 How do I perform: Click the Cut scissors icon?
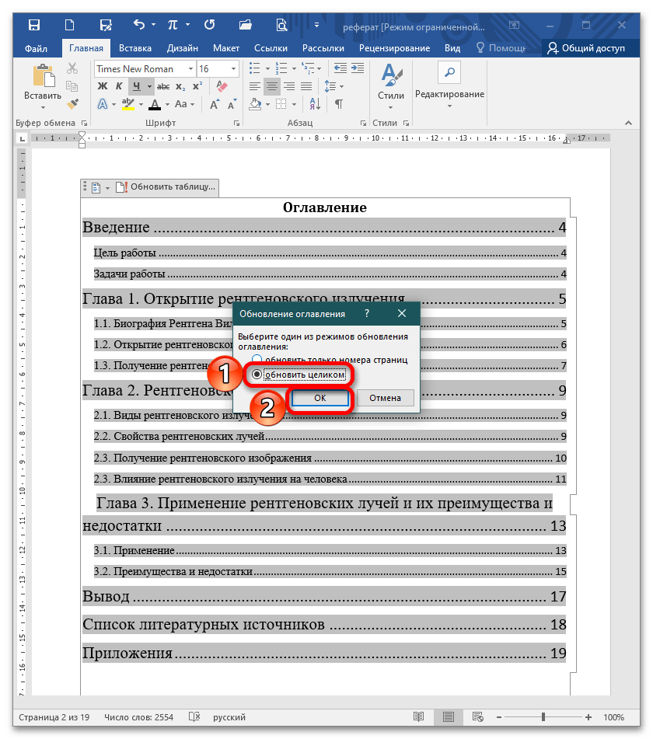pyautogui.click(x=73, y=68)
